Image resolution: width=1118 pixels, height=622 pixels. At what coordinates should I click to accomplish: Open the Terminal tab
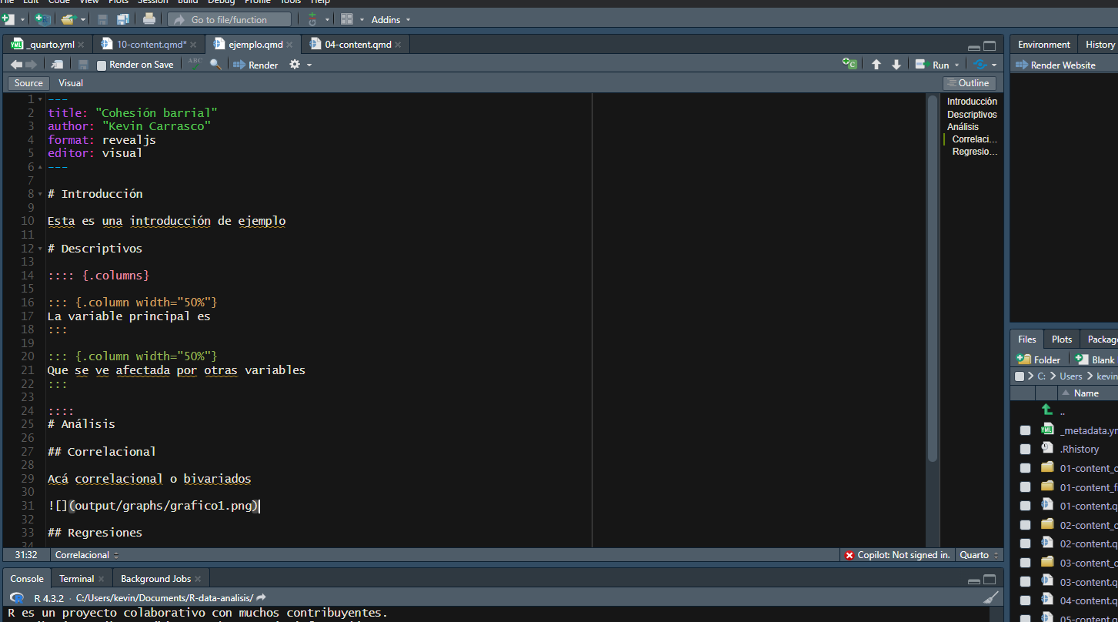tap(76, 578)
